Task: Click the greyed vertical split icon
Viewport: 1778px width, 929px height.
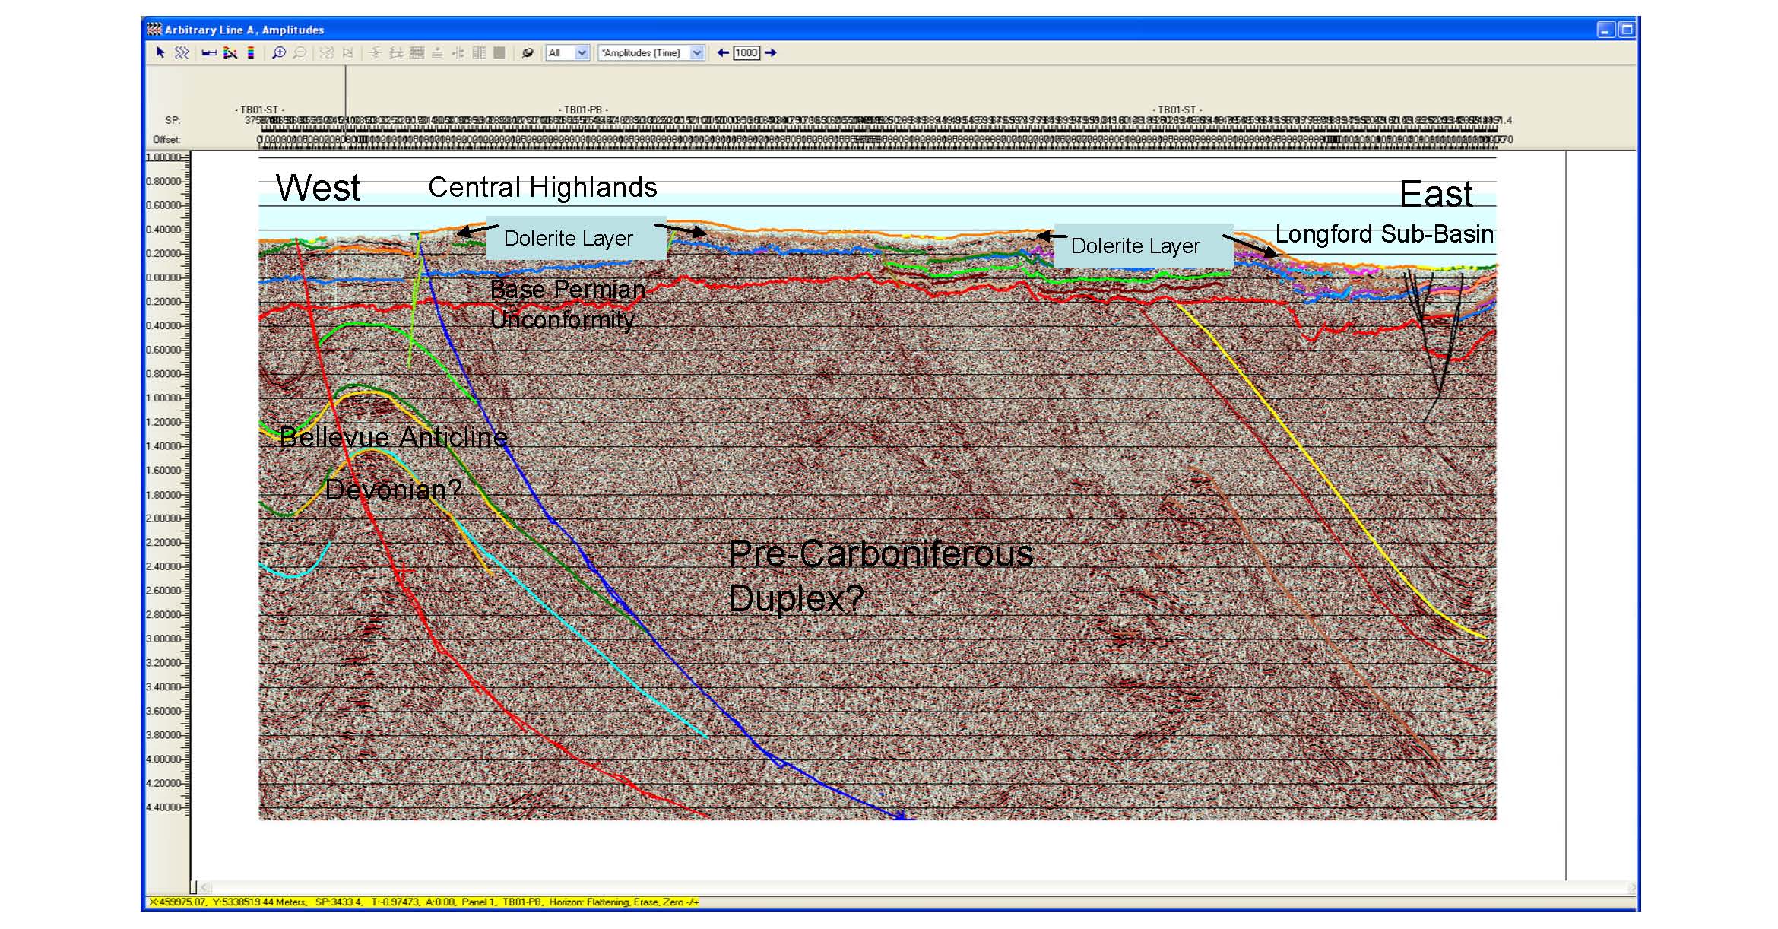Action: (x=458, y=52)
